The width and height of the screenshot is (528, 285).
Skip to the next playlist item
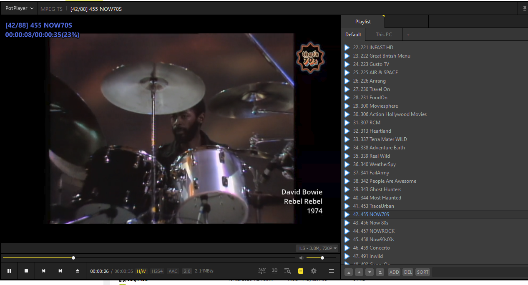coord(60,271)
